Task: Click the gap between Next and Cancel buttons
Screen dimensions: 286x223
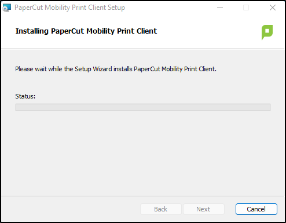Action: click(230, 209)
